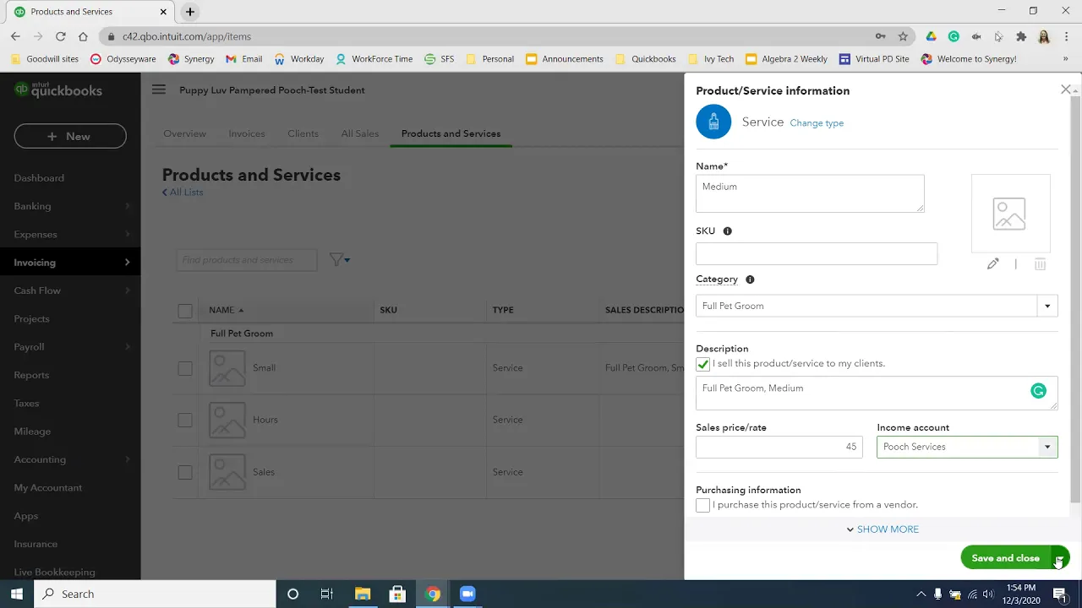Click Save and close button

(x=1005, y=558)
